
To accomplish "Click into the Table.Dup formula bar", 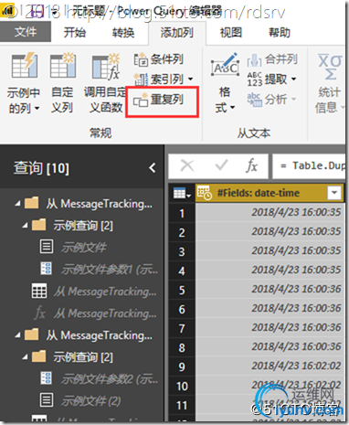I will pos(309,166).
